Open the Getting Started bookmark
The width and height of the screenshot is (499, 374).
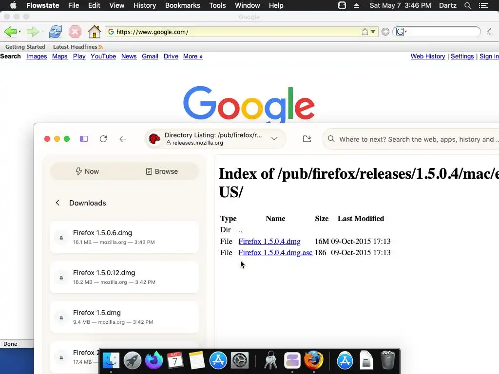coord(25,47)
